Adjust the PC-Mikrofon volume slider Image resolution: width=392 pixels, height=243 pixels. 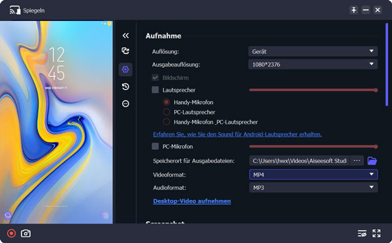(313, 147)
